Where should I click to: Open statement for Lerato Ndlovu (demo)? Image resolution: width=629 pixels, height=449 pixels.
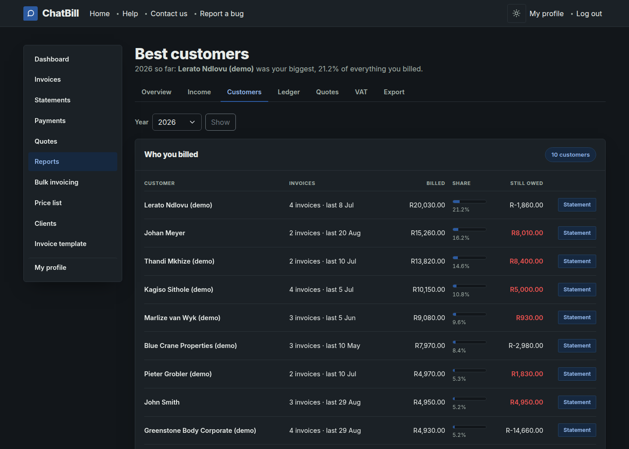tap(577, 205)
